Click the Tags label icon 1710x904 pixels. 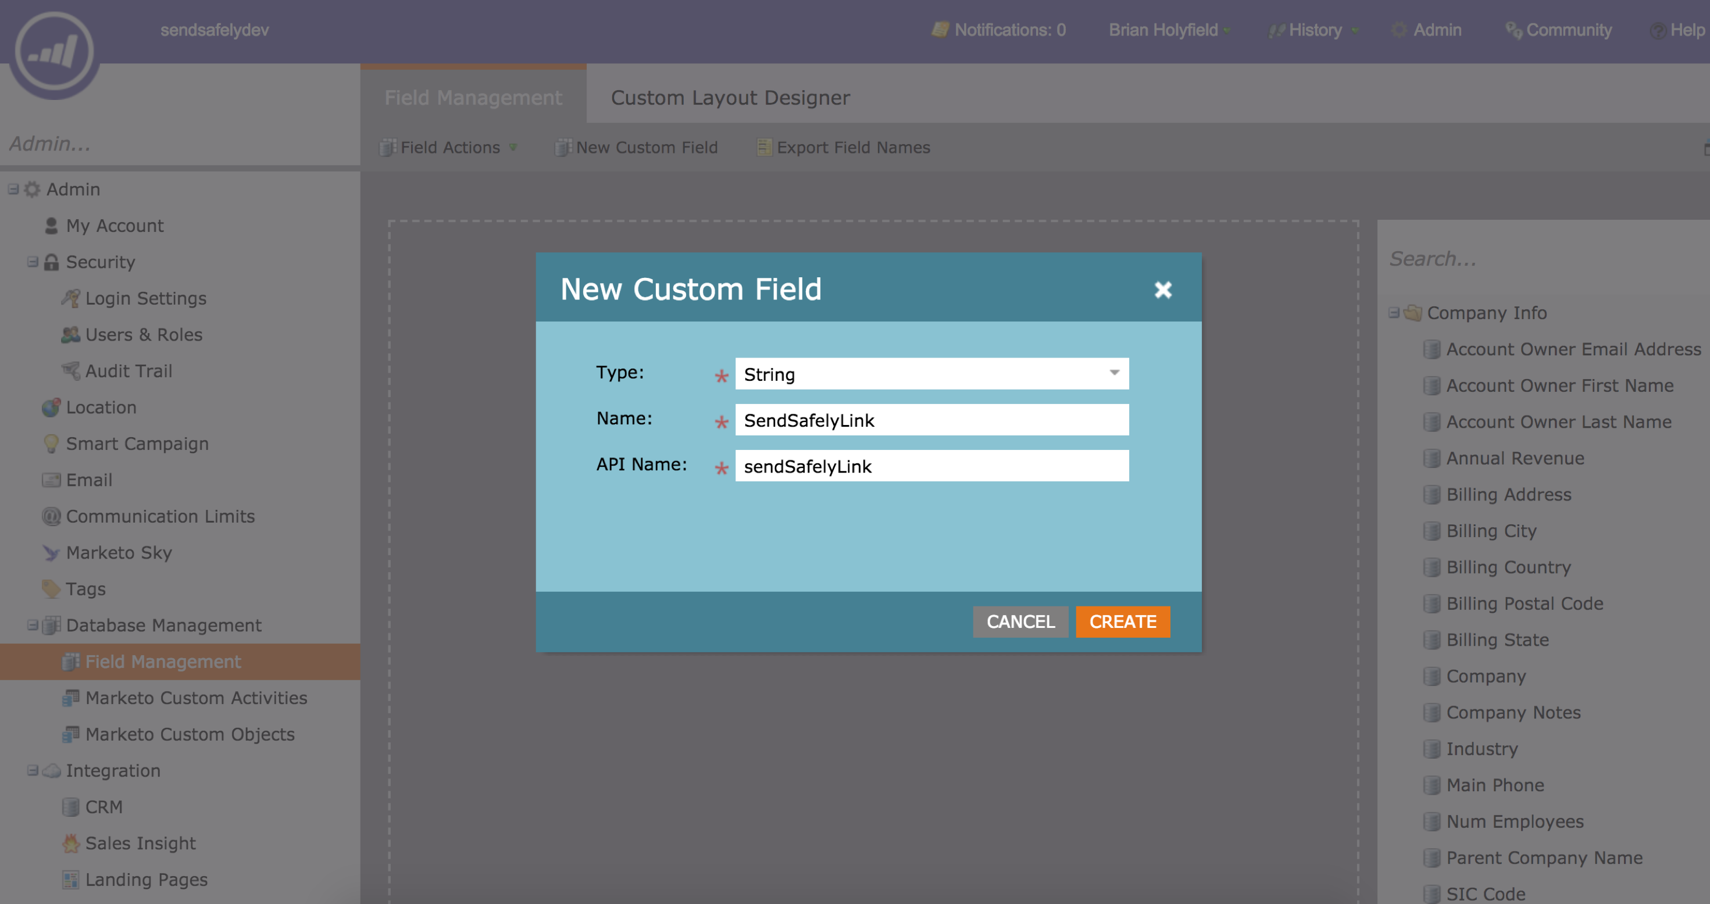51,589
